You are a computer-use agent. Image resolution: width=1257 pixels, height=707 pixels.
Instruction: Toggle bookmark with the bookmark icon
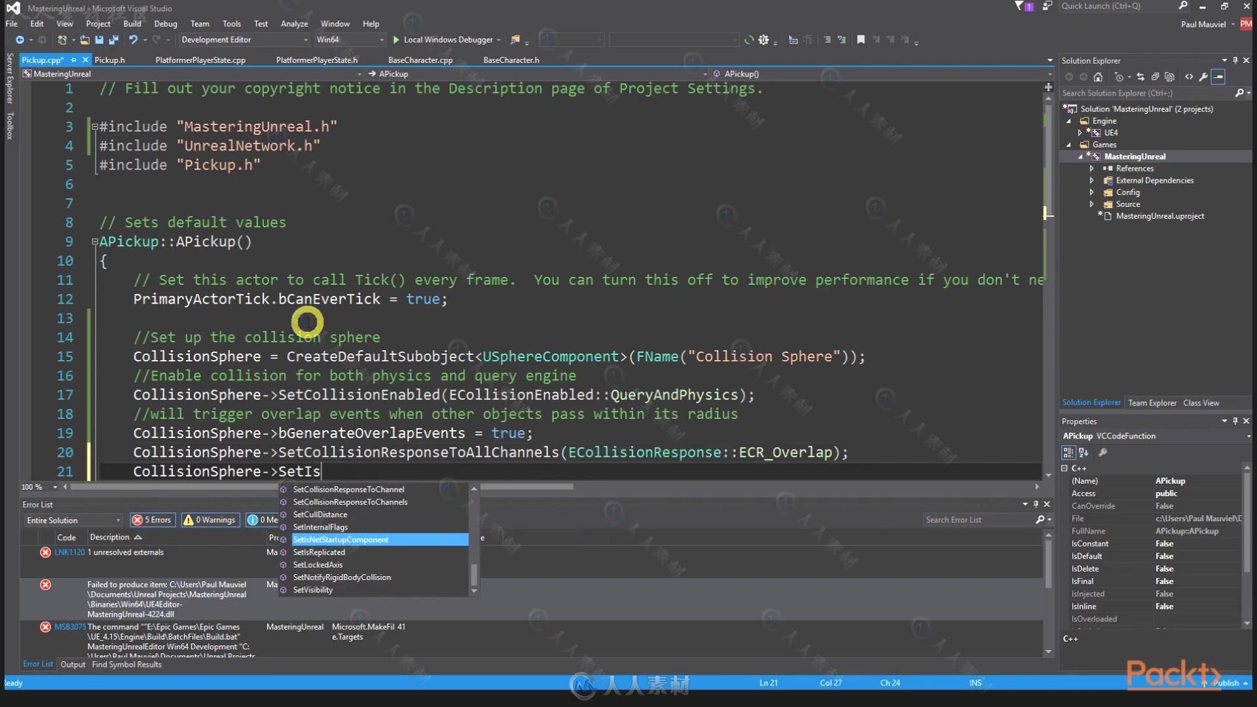point(861,40)
